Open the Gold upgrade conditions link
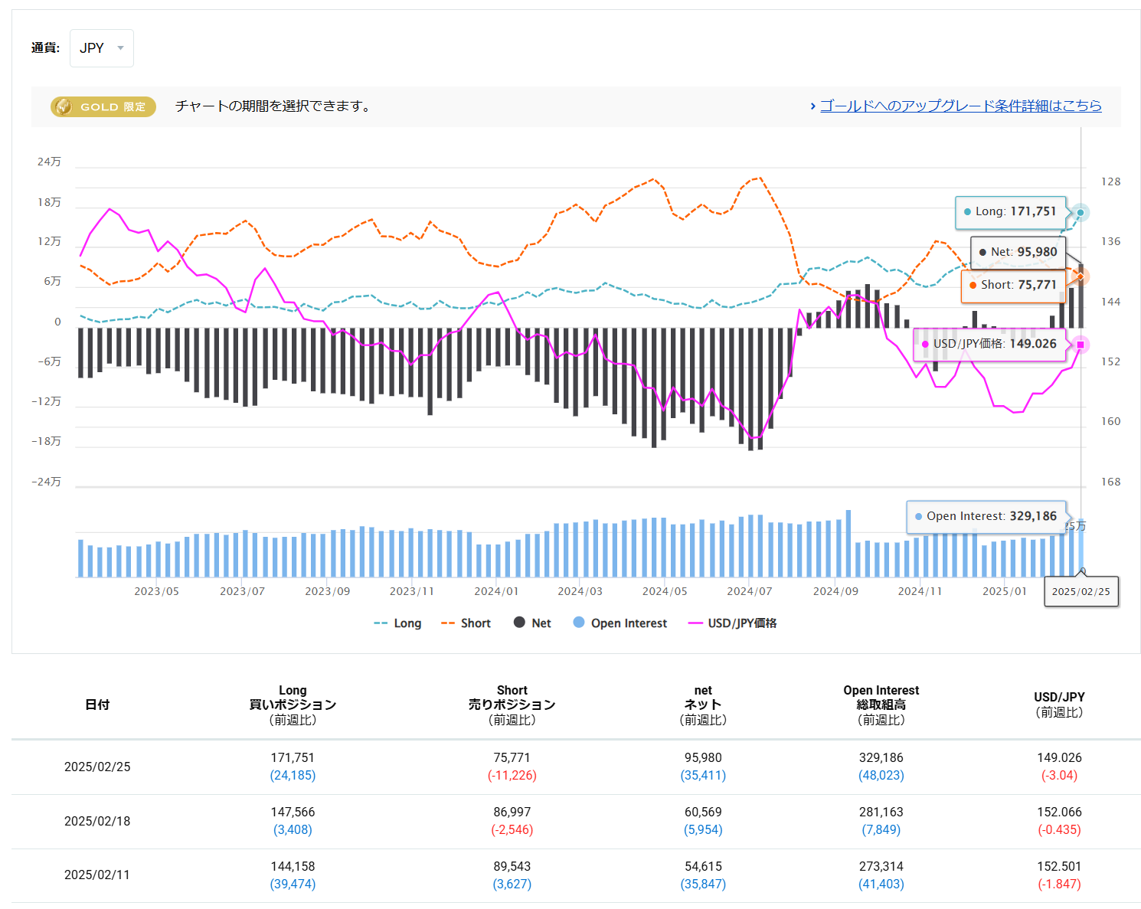 point(960,106)
